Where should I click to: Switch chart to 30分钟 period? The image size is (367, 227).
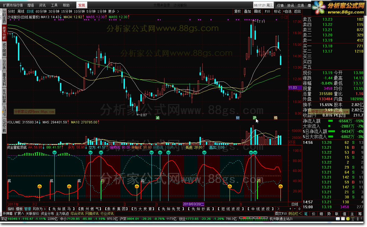click(54, 11)
